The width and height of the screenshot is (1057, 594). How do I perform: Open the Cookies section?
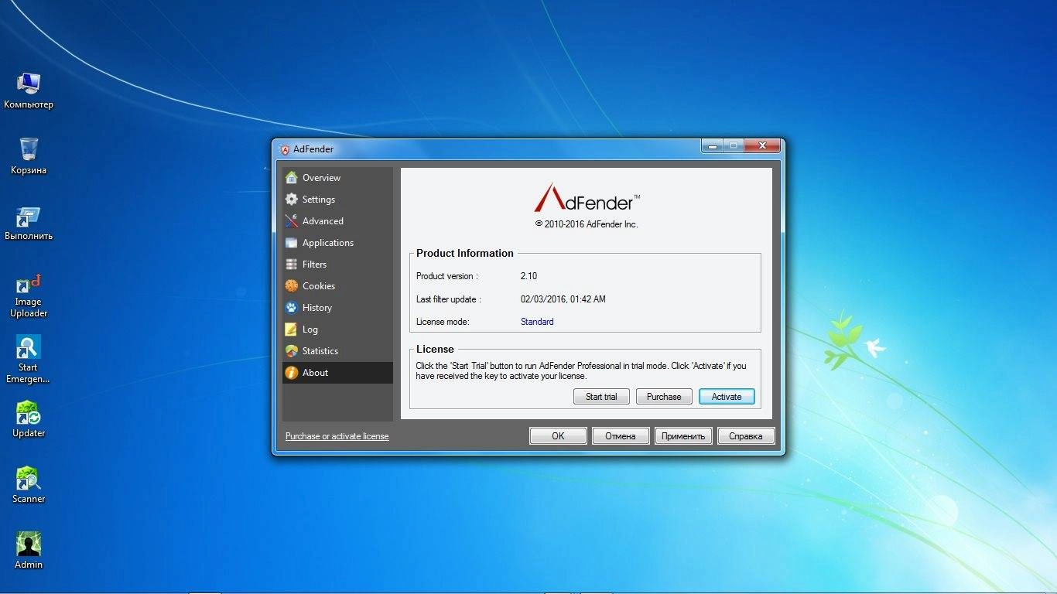(337, 285)
